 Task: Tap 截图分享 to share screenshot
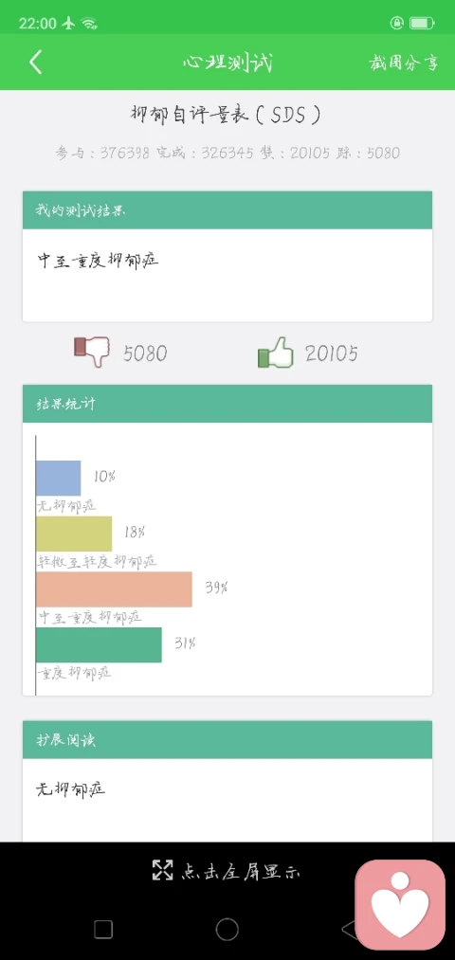click(404, 63)
